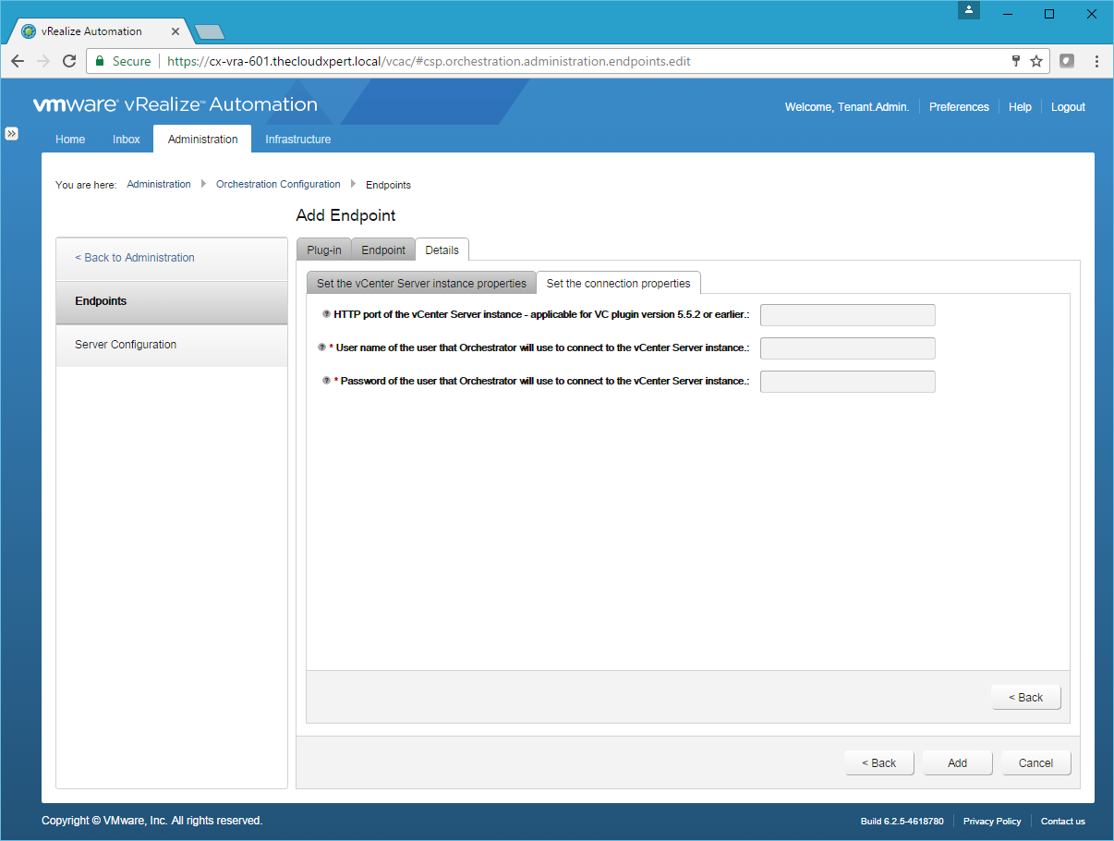This screenshot has width=1114, height=841.
Task: Open Server Configuration in the sidebar
Action: pos(126,345)
